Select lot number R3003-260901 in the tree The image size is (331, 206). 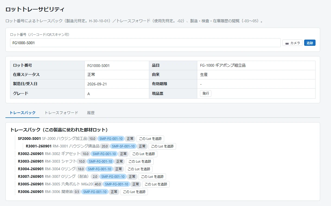pos(31,161)
